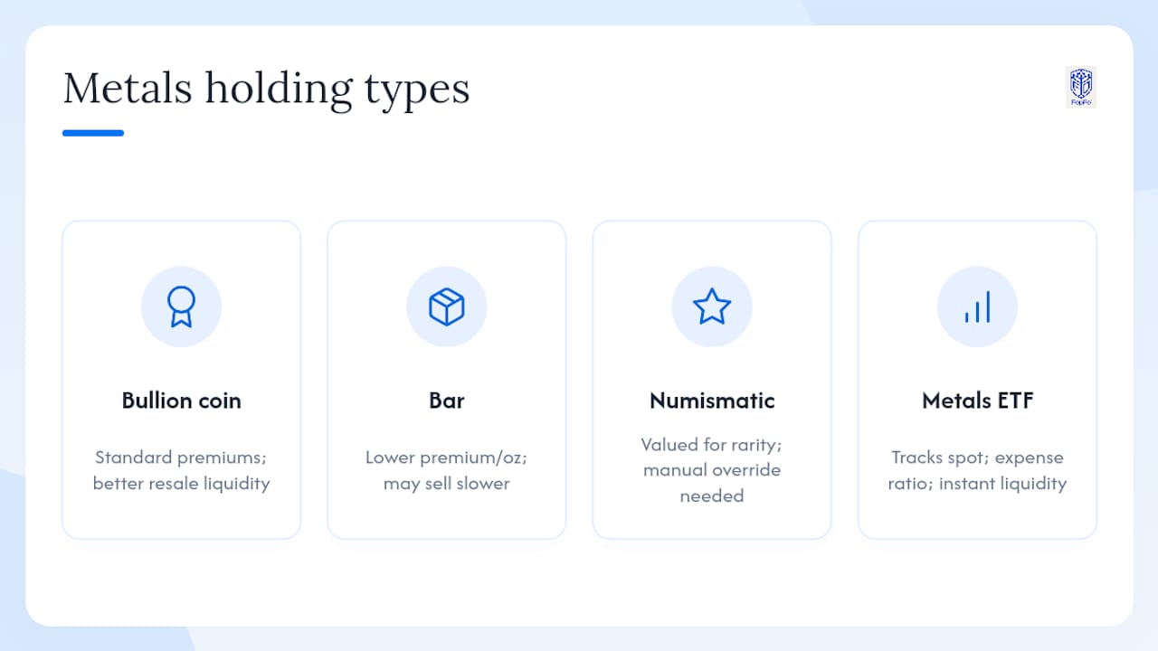This screenshot has height=651, width=1158.
Task: Select the Bar card heading
Action: [446, 401]
